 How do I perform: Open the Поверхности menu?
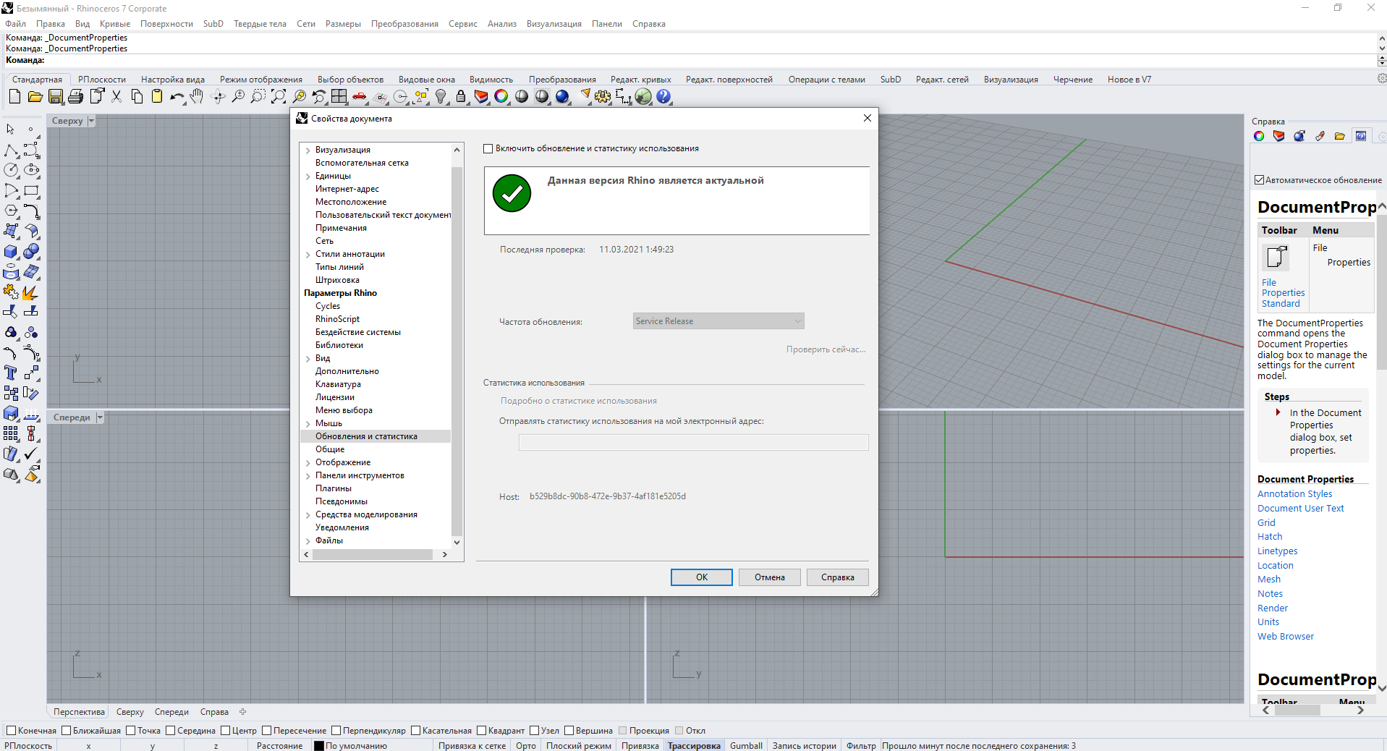click(x=166, y=24)
